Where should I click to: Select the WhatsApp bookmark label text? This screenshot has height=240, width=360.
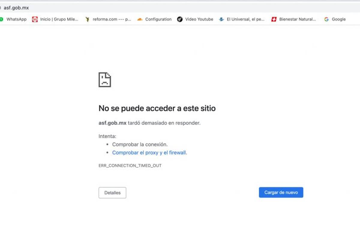coord(16,19)
